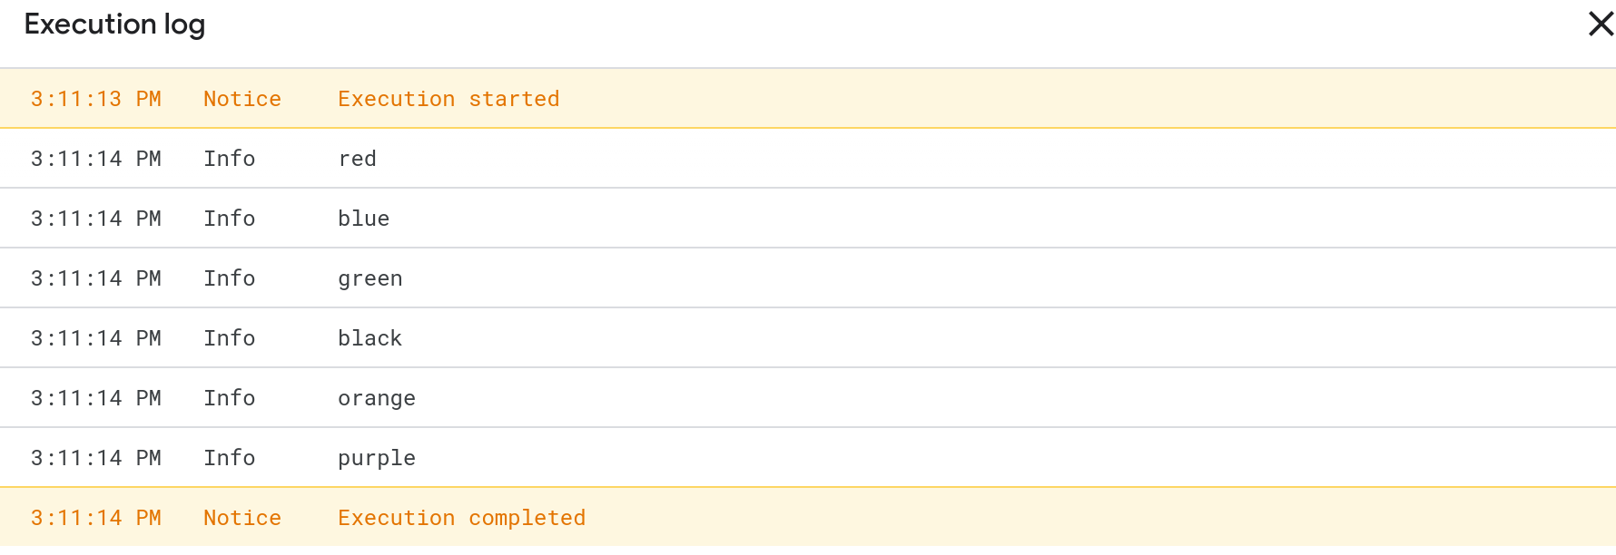Click the Notice label beside 'Execution completed'

tap(241, 518)
